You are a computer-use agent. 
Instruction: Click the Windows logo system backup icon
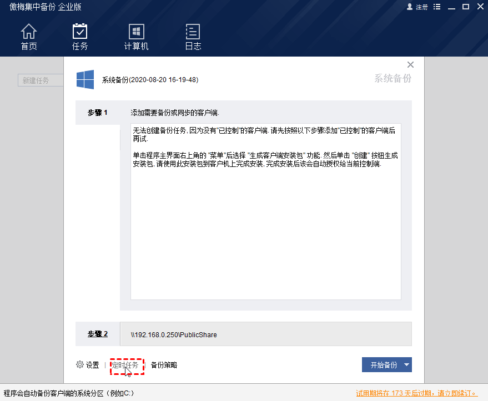point(85,80)
